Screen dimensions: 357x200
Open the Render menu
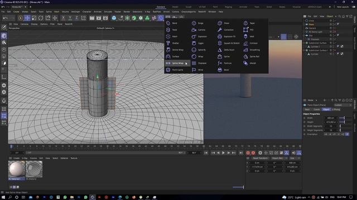(x=127, y=12)
